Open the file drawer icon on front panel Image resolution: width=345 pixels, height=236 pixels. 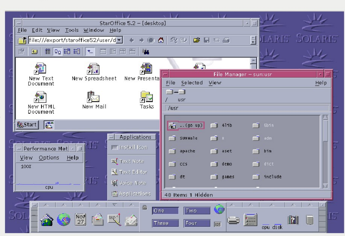(x=98, y=219)
